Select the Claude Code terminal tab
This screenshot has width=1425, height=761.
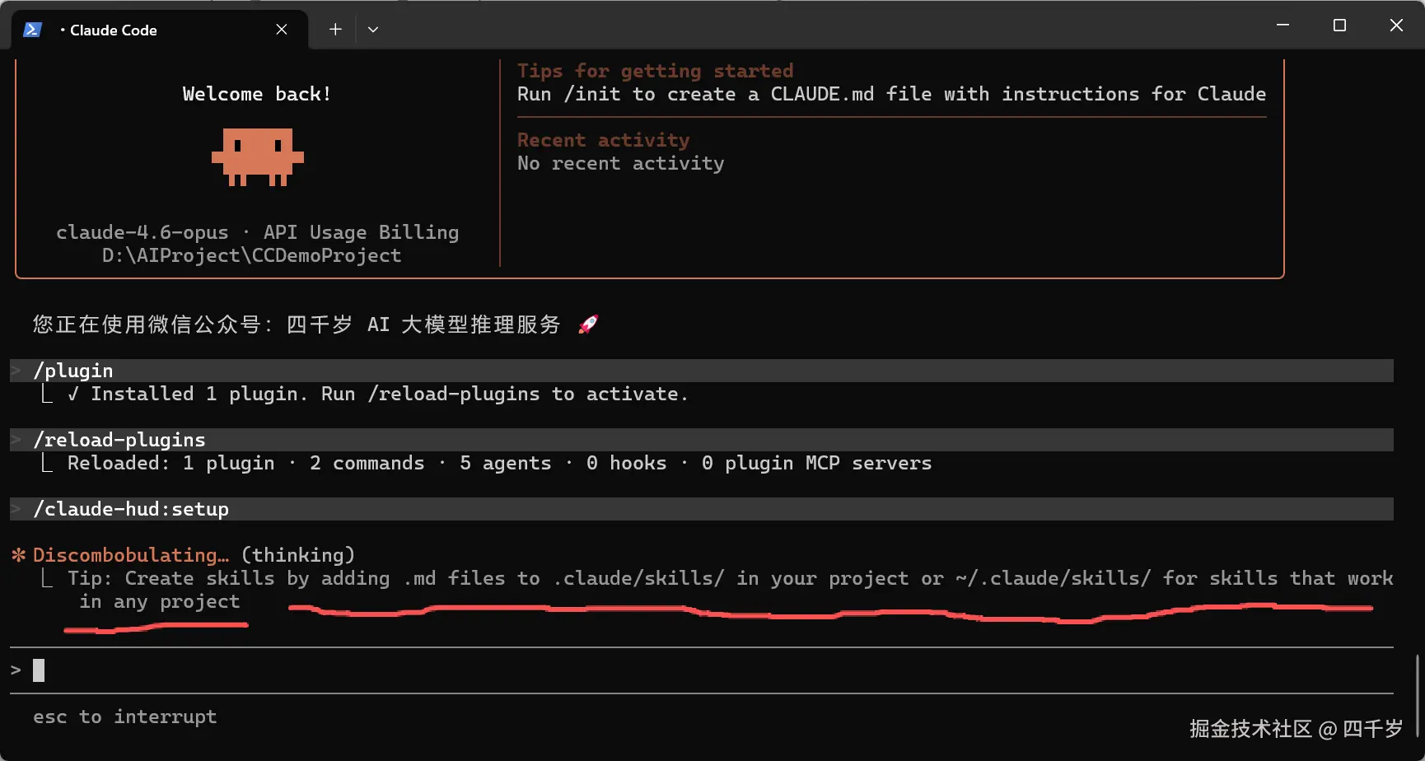(160, 30)
